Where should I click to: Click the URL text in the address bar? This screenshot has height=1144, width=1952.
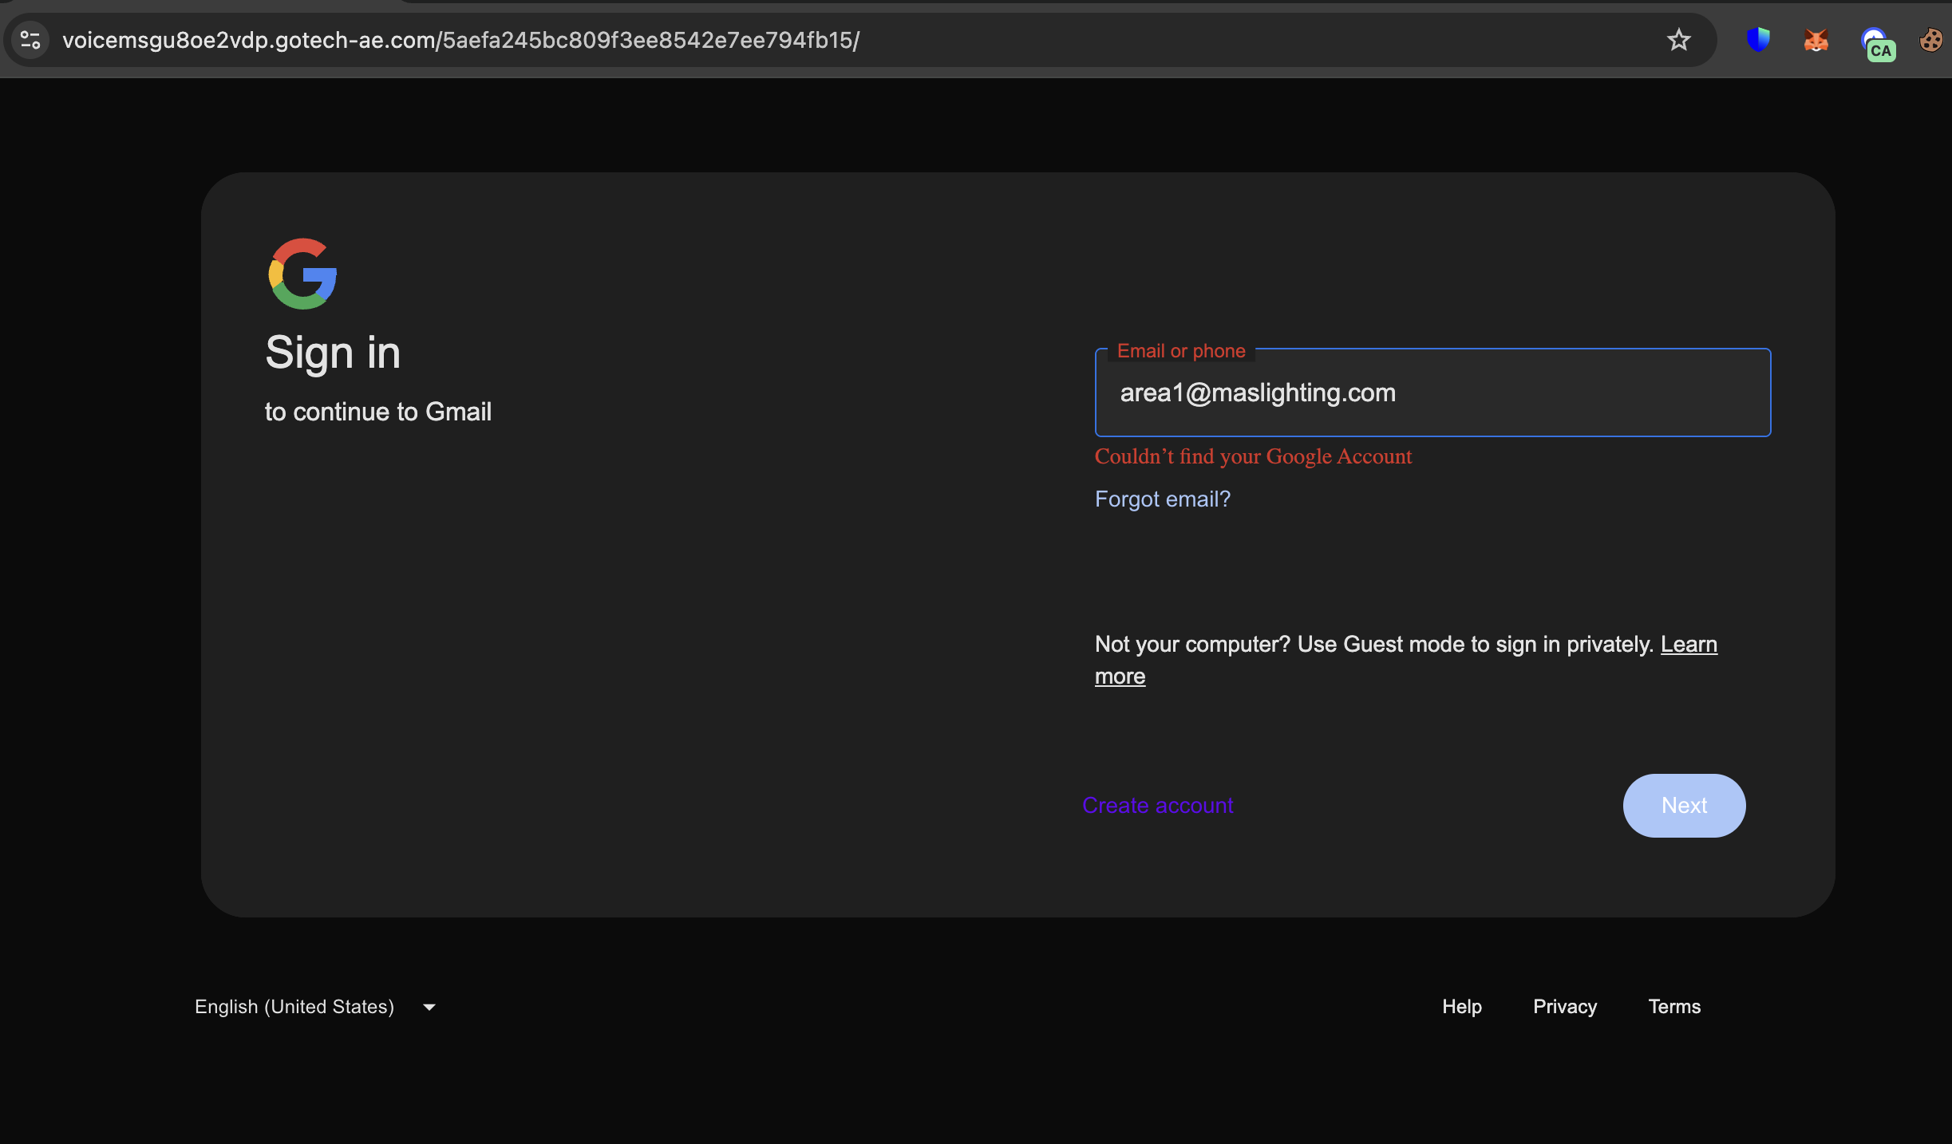[x=460, y=40]
